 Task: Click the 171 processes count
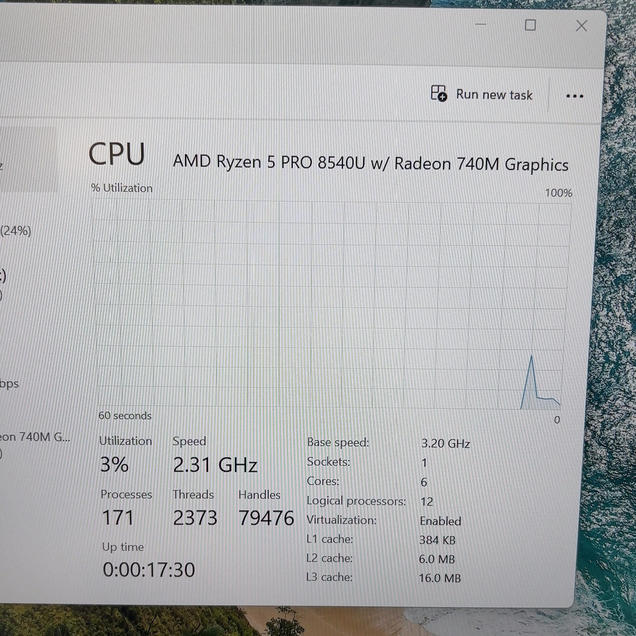[118, 517]
